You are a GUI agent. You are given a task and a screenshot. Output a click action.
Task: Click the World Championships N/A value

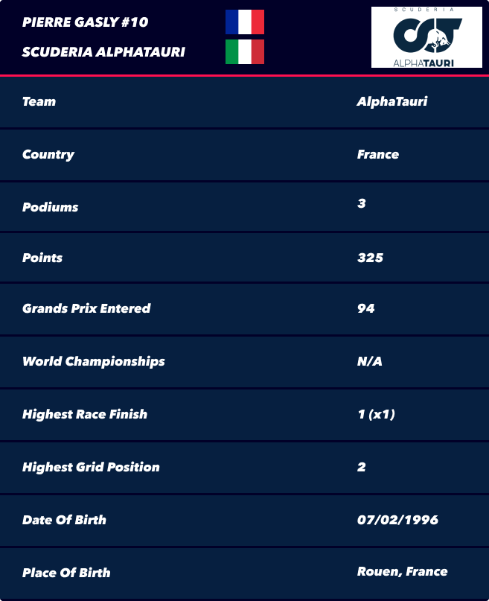click(x=369, y=361)
